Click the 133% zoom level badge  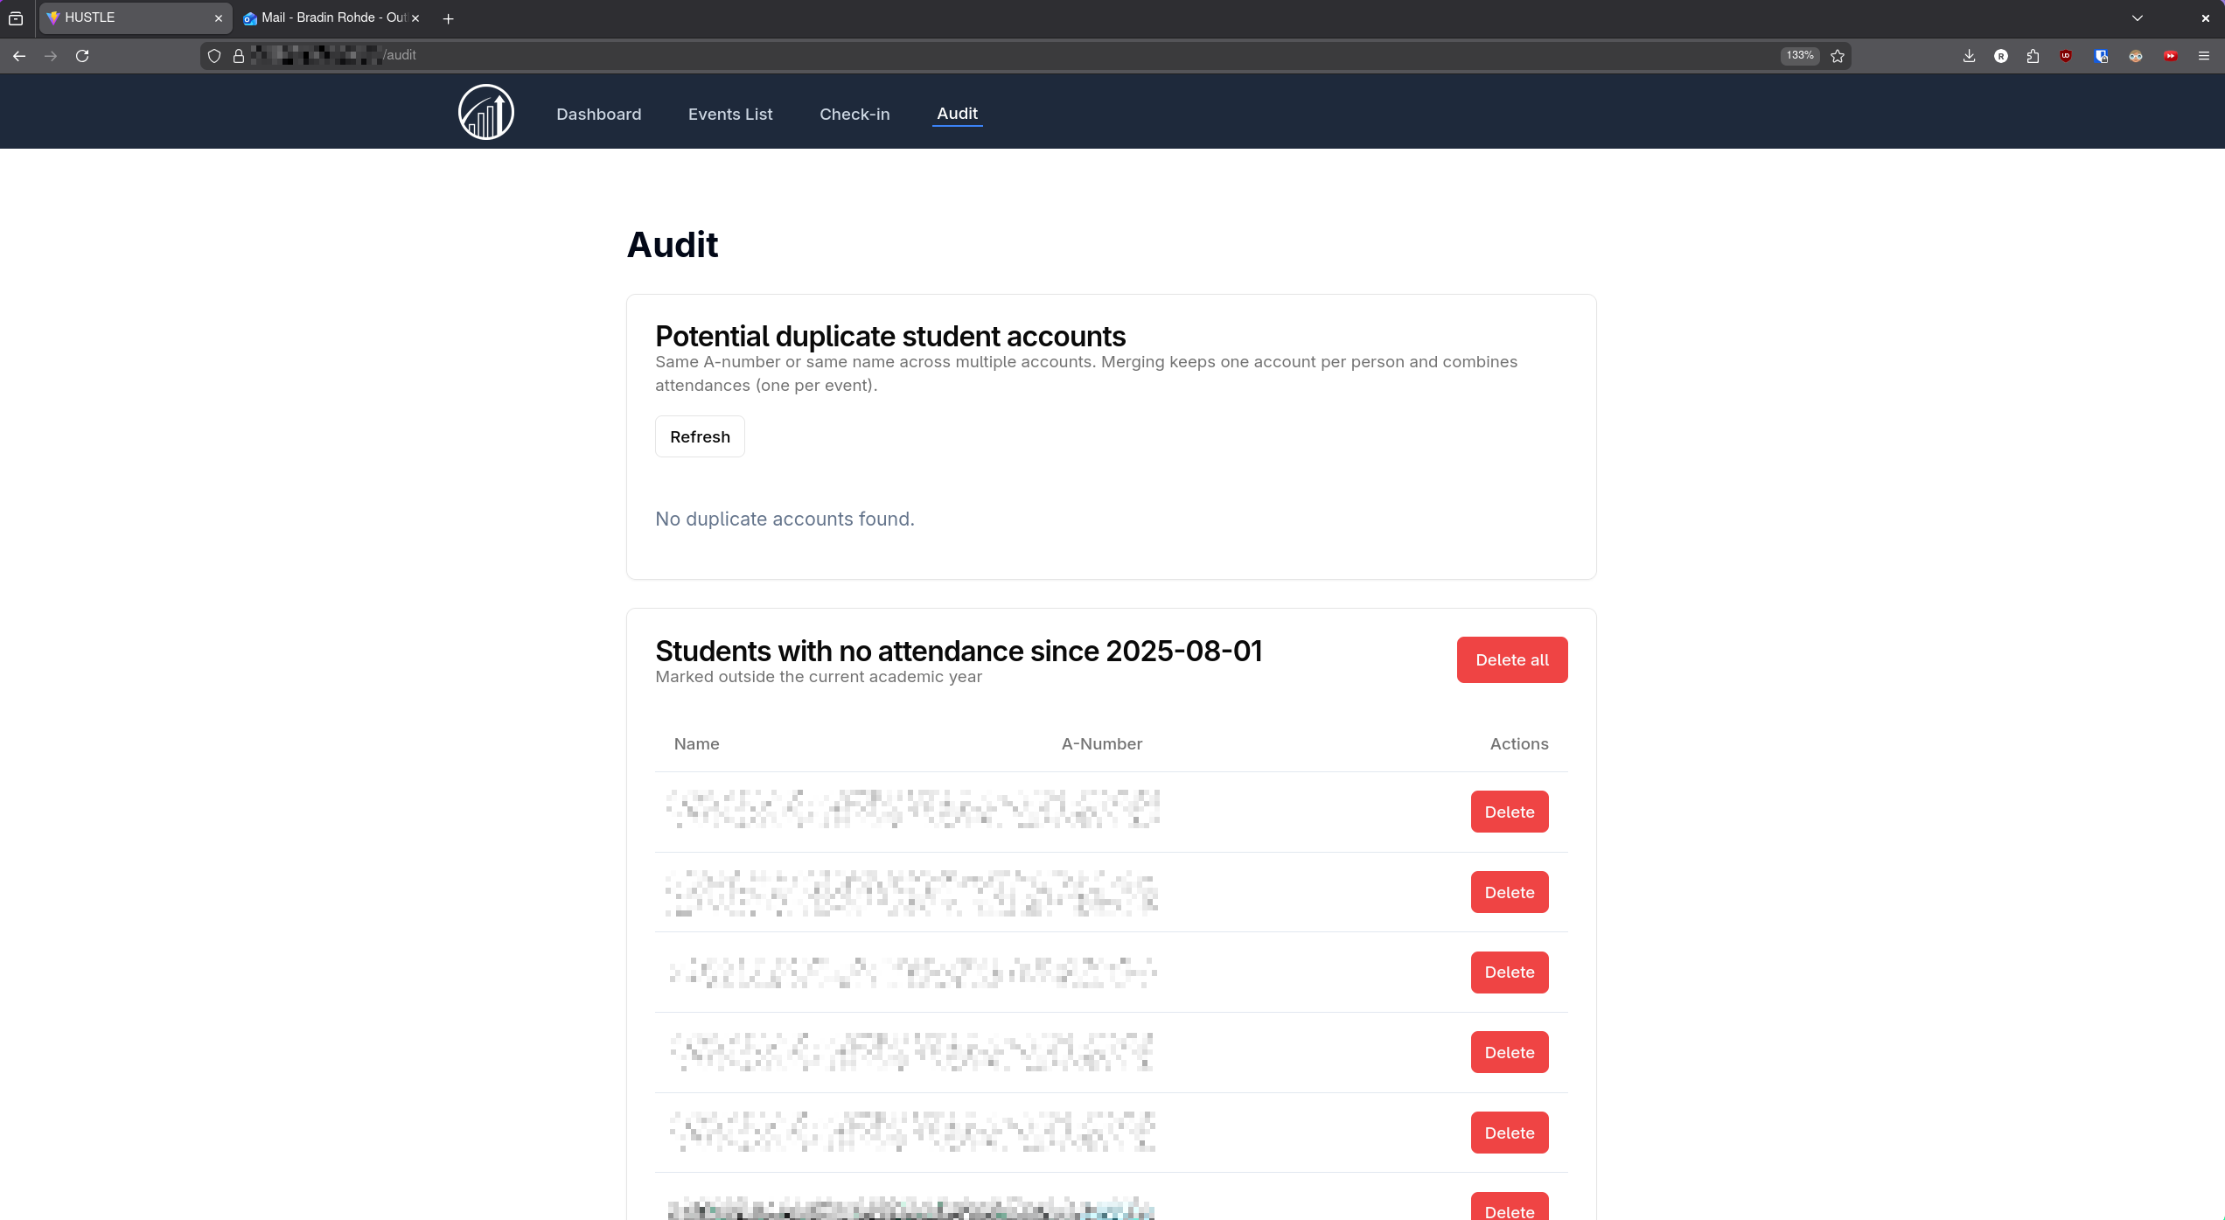pos(1800,55)
